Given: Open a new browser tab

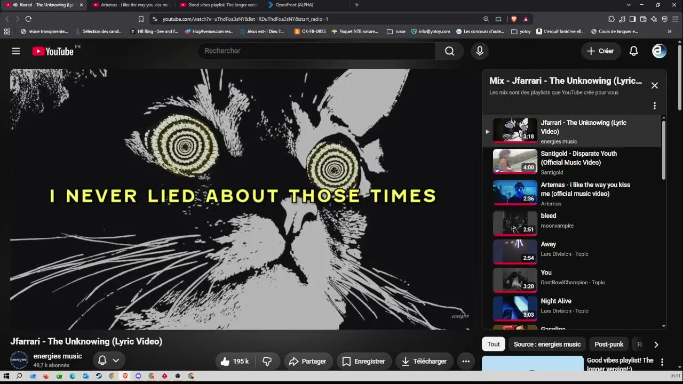Looking at the screenshot, I should tap(356, 5).
